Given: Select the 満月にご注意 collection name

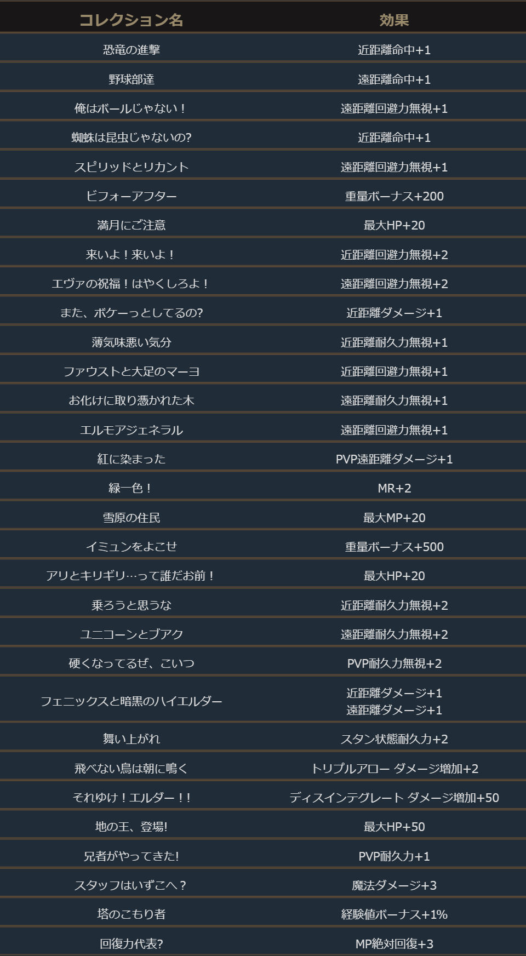Looking at the screenshot, I should coord(131,225).
